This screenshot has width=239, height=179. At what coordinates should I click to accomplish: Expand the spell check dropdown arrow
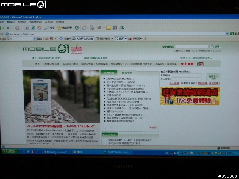click(112, 39)
